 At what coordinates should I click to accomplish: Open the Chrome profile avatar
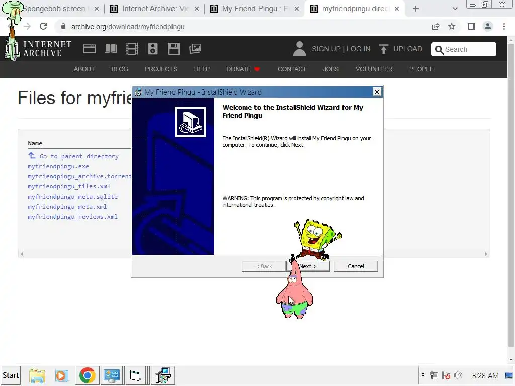[x=488, y=26]
